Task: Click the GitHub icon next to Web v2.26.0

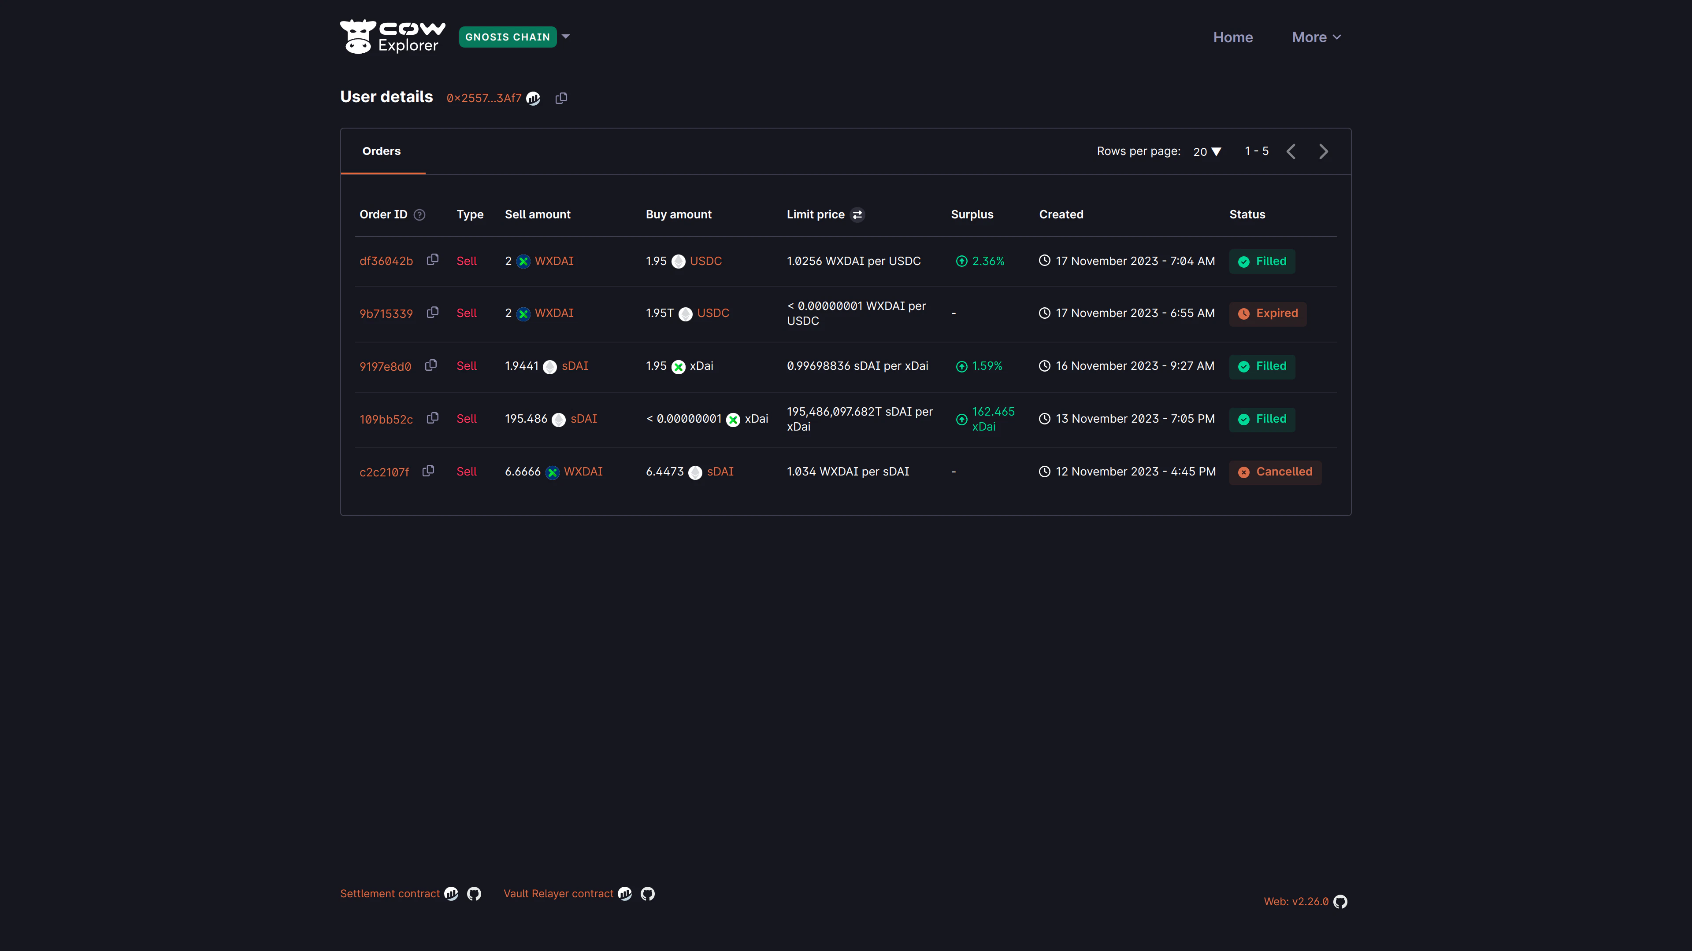Action: coord(1340,902)
